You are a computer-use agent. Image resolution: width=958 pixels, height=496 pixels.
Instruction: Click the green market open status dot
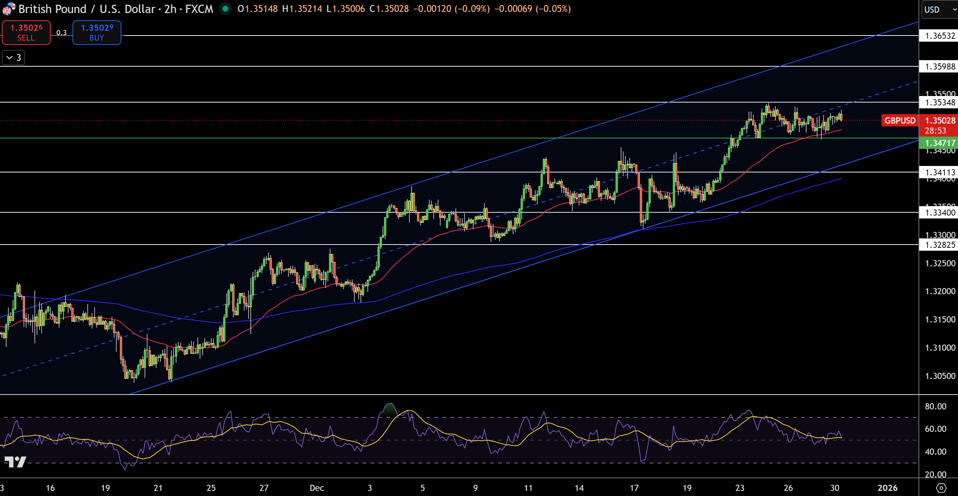point(225,9)
